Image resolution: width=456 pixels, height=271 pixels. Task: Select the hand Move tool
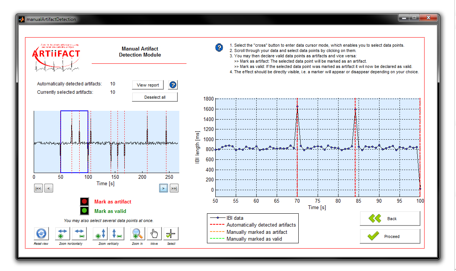154,234
